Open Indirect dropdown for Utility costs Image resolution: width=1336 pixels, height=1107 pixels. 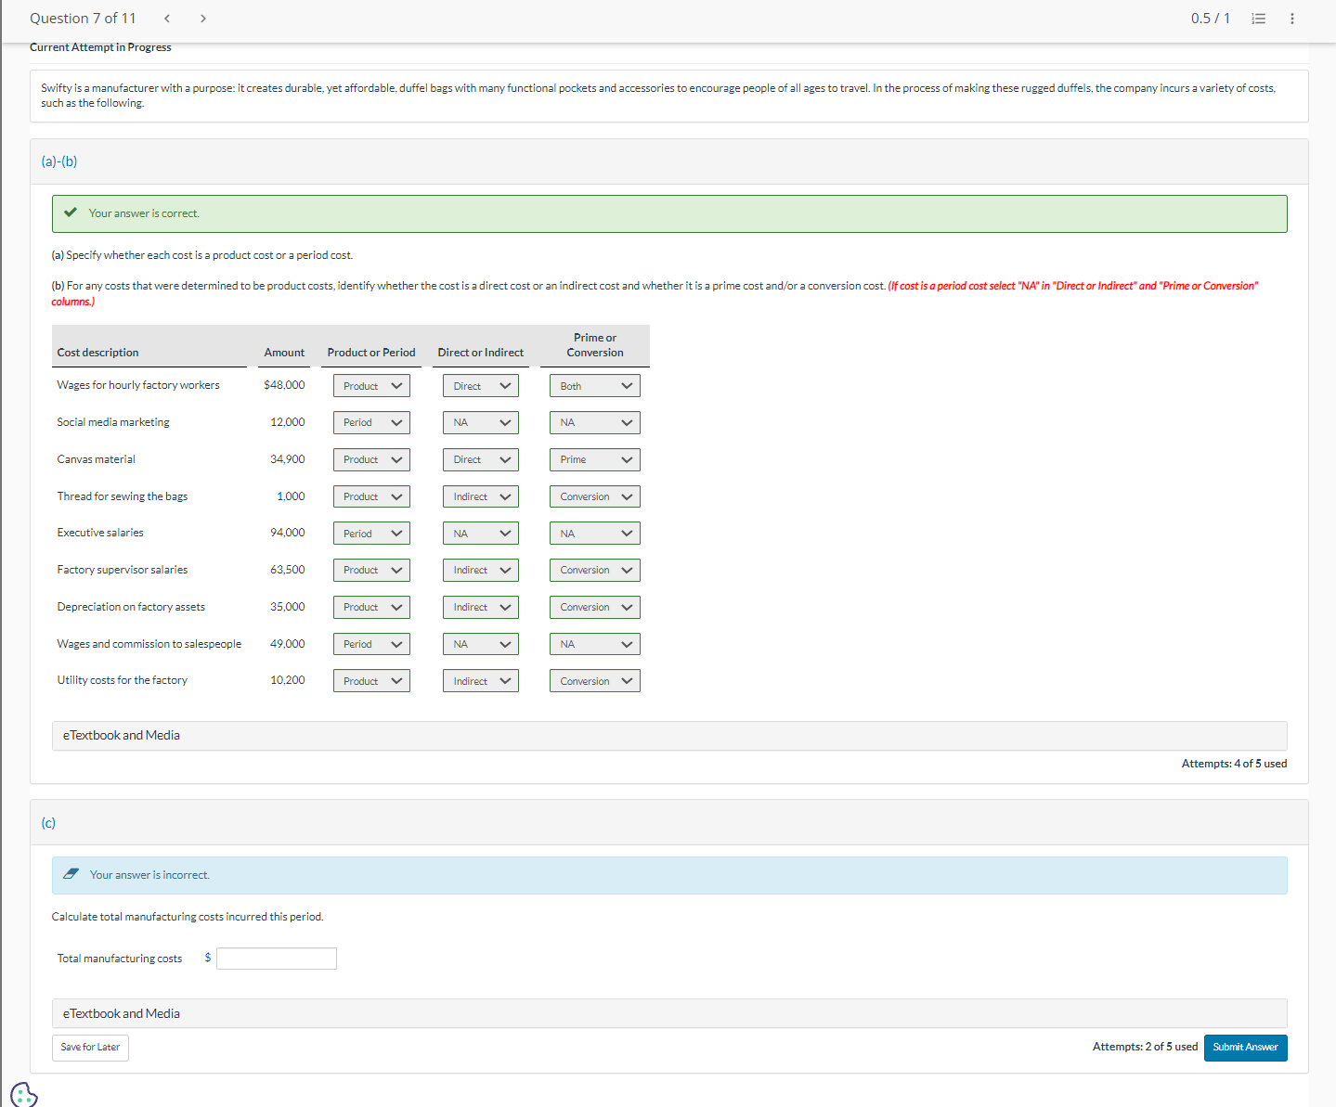coord(481,681)
